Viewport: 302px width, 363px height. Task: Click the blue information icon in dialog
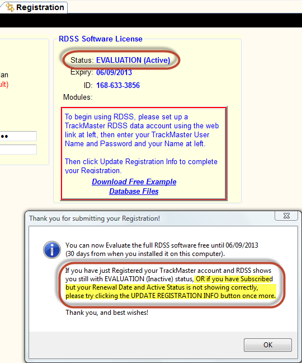coord(52,250)
